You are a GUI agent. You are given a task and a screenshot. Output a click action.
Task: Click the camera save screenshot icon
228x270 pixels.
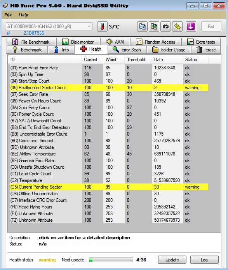point(165,26)
